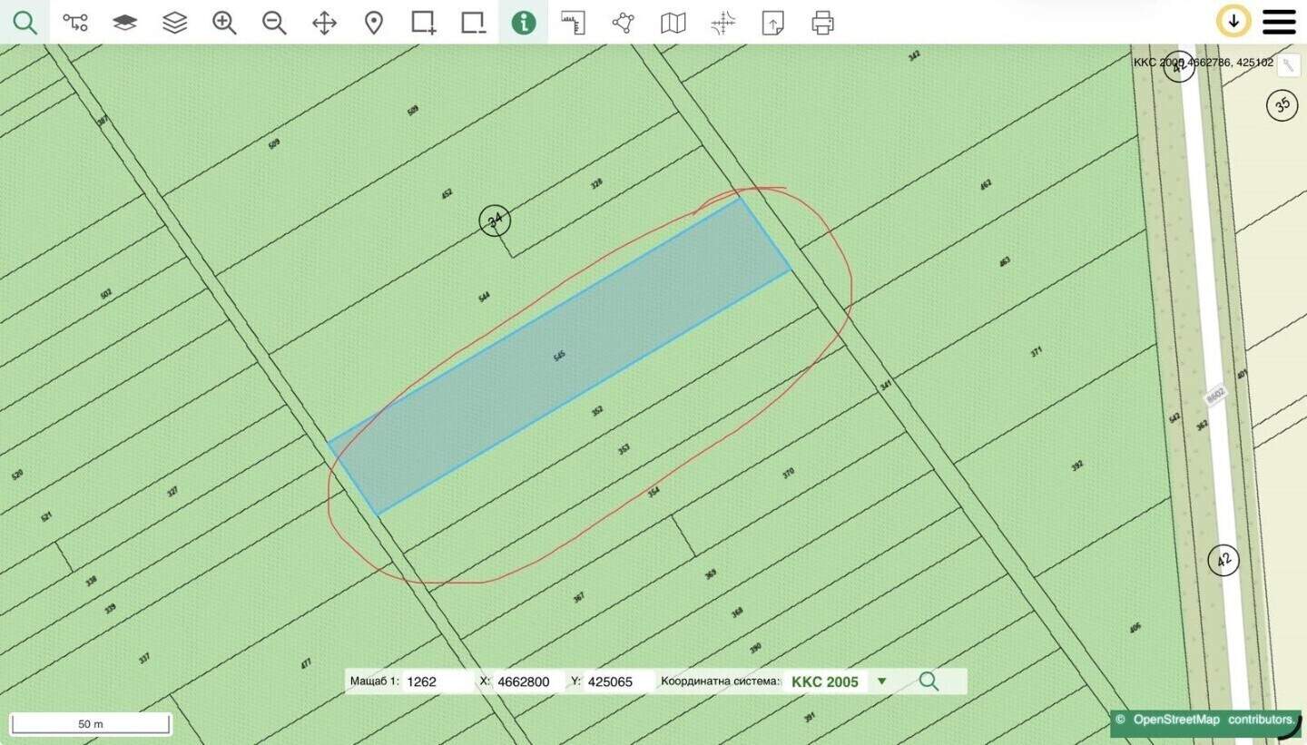Select the parcel labeled 502
Screen dimensions: 1307x745
[105, 294]
